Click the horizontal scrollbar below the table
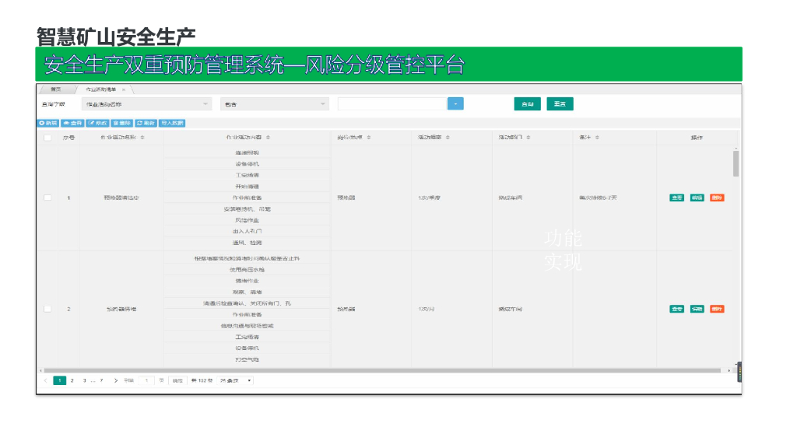Viewport: 797px width, 448px height. click(382, 371)
